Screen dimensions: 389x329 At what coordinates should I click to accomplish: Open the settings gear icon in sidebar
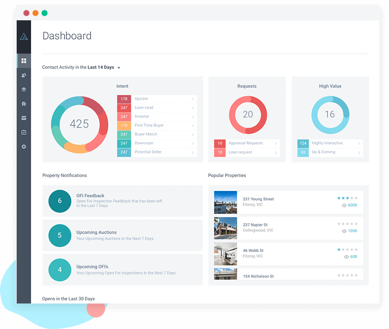(24, 146)
